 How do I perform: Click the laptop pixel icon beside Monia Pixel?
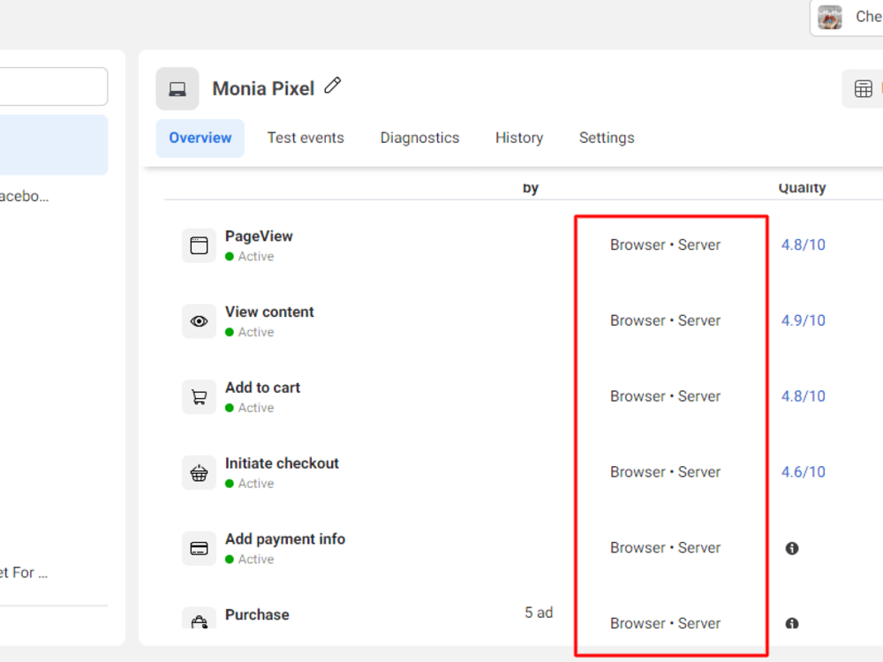coord(177,88)
